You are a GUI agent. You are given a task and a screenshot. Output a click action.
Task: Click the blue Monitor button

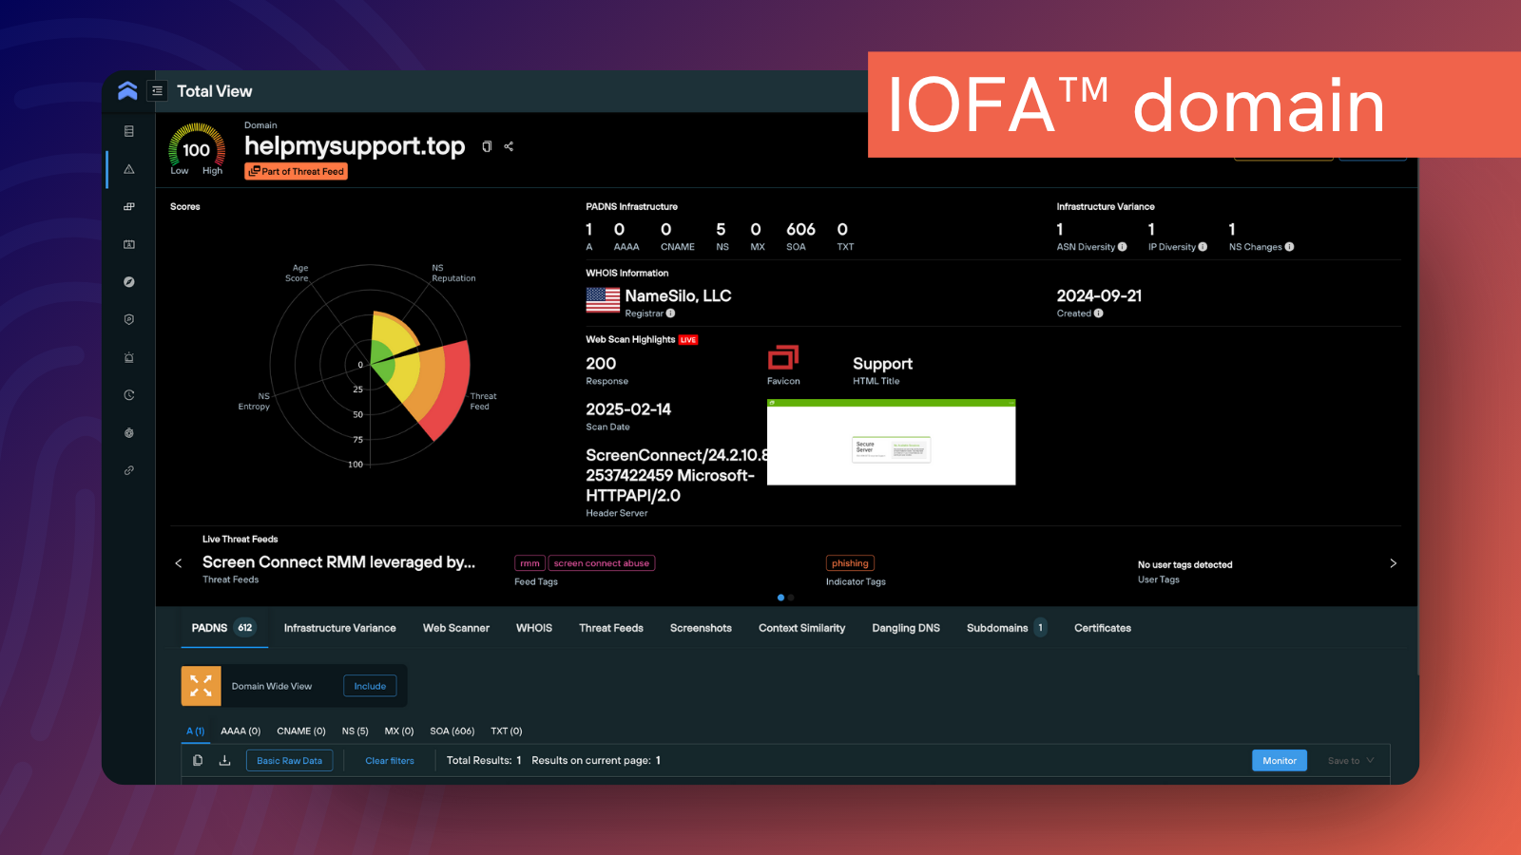(x=1280, y=761)
